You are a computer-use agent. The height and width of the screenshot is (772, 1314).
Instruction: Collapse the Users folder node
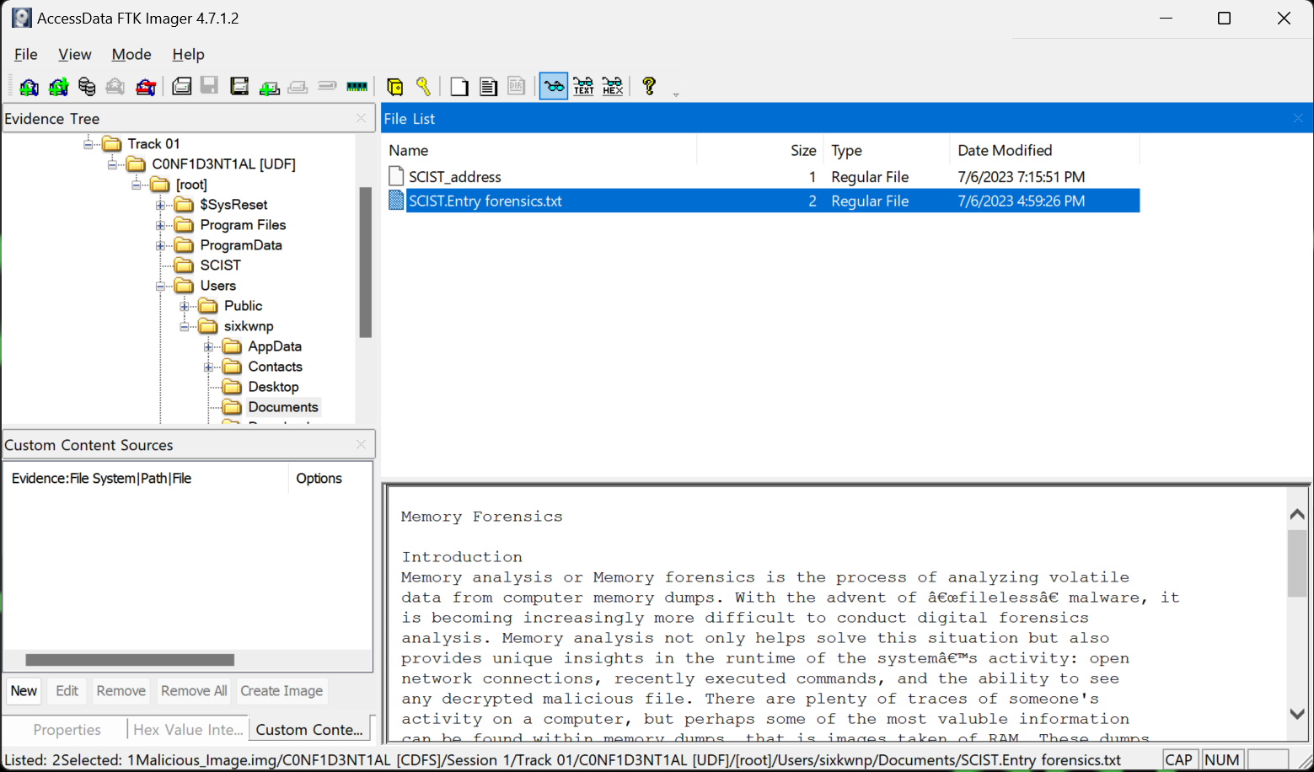(x=160, y=286)
